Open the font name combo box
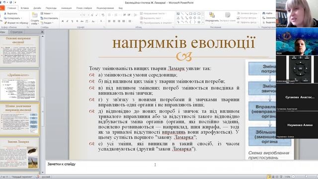Screen dimensions: 318x179 click(x=71, y=15)
